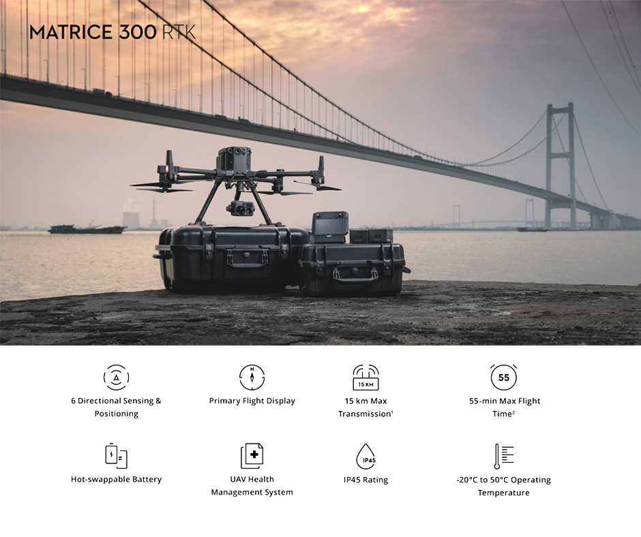Select the IP45 Rating water droplet icon

coord(366,455)
